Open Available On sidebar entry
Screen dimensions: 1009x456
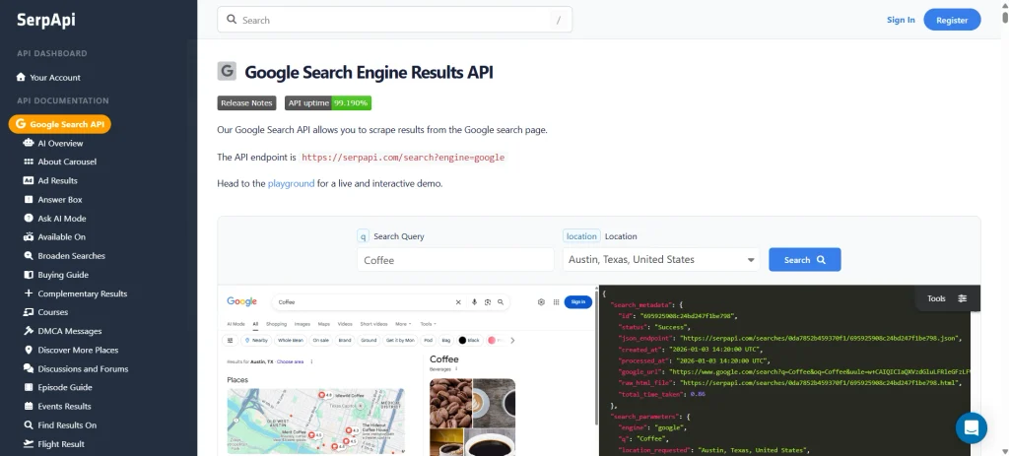[62, 236]
